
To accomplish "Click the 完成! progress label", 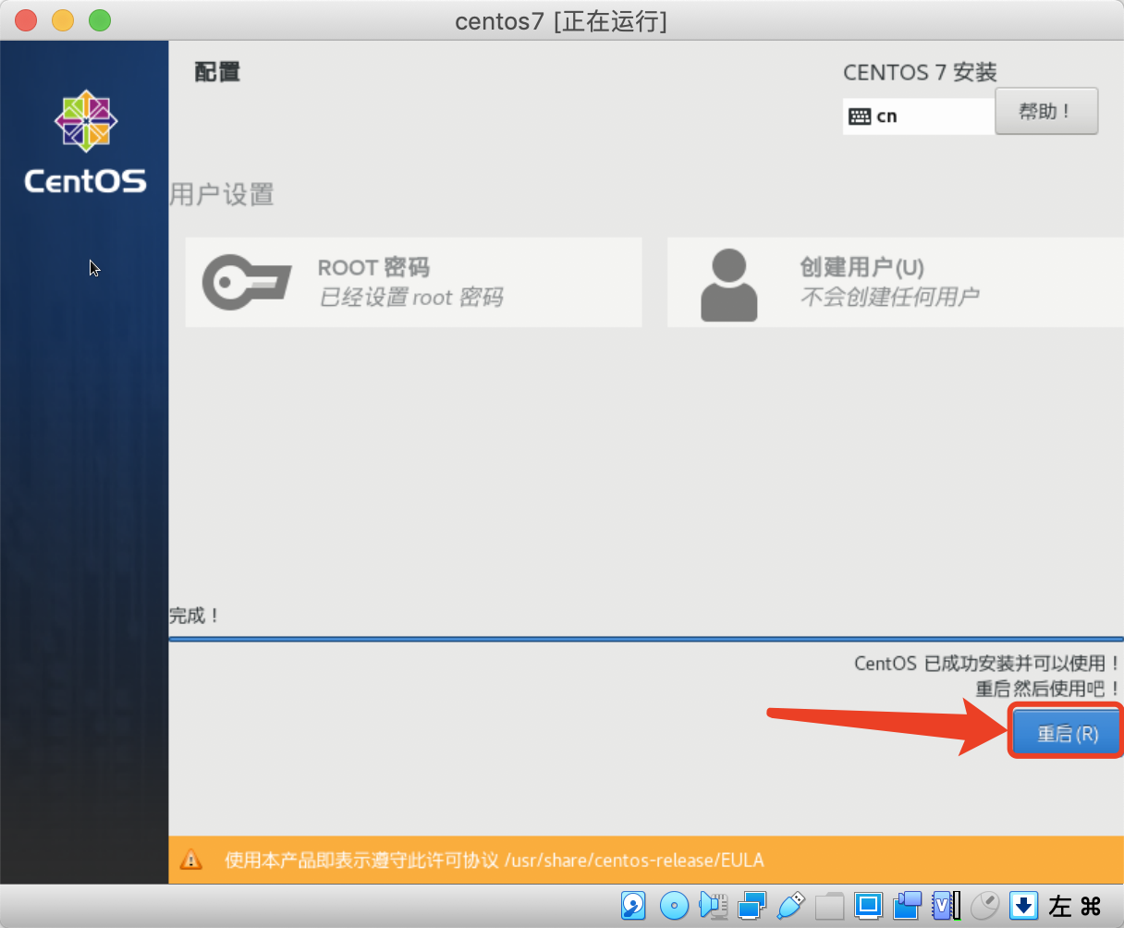I will coord(194,615).
